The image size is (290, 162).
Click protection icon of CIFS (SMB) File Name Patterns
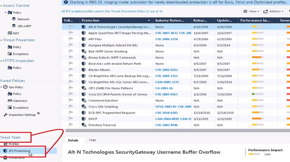click(x=84, y=88)
